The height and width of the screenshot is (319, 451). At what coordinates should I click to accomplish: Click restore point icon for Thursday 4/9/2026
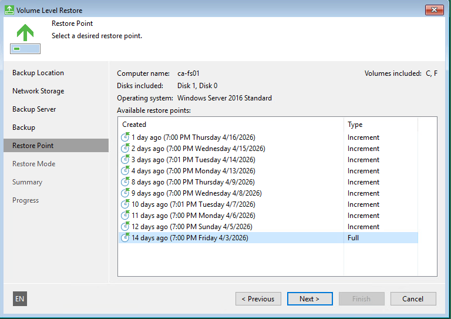point(125,182)
